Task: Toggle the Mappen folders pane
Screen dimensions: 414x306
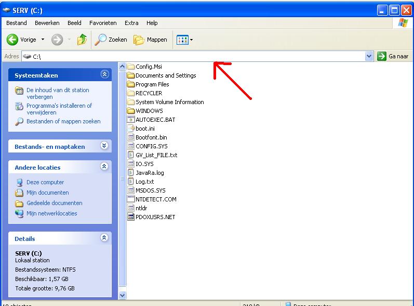Action: click(150, 40)
